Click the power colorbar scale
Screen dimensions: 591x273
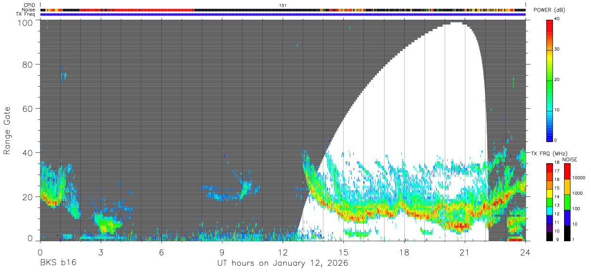(x=550, y=80)
